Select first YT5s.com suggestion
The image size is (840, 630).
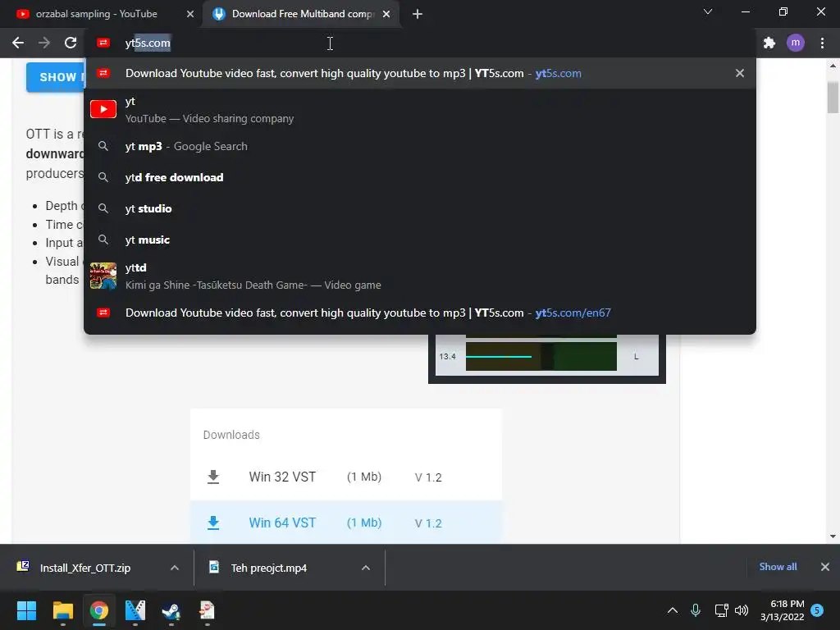tap(419, 73)
